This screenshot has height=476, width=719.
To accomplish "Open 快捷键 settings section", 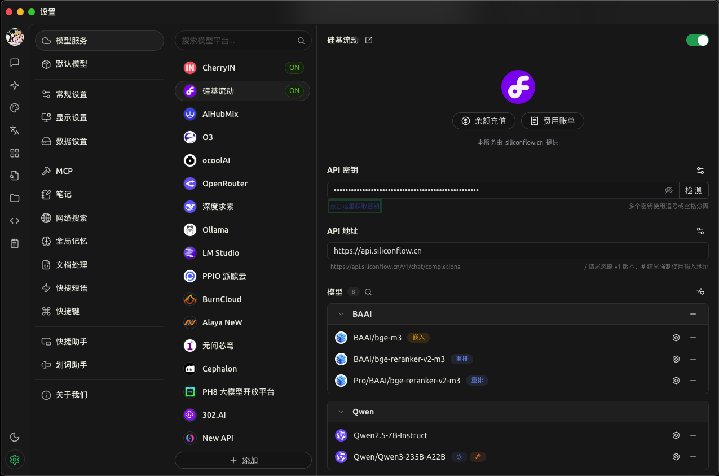I will point(99,311).
